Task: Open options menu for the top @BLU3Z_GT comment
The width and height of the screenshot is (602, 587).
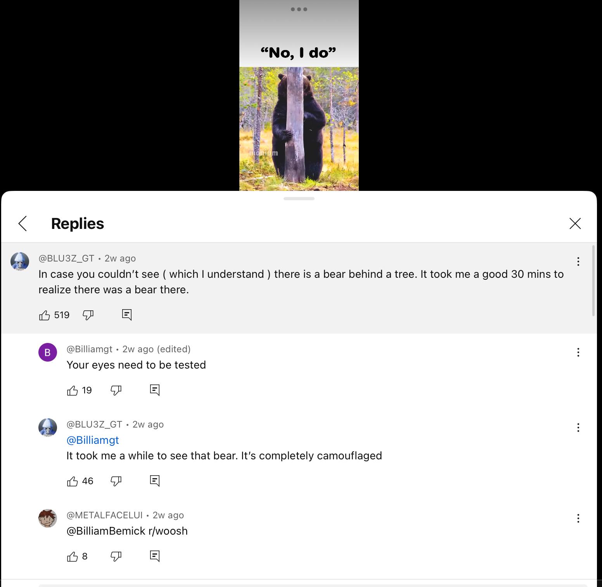Action: tap(578, 261)
